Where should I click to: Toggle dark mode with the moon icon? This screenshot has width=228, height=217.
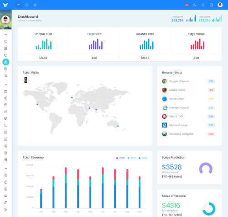tap(195, 5)
